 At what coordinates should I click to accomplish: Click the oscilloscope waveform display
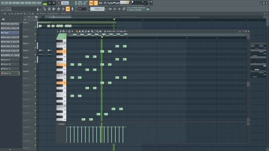(113, 3)
